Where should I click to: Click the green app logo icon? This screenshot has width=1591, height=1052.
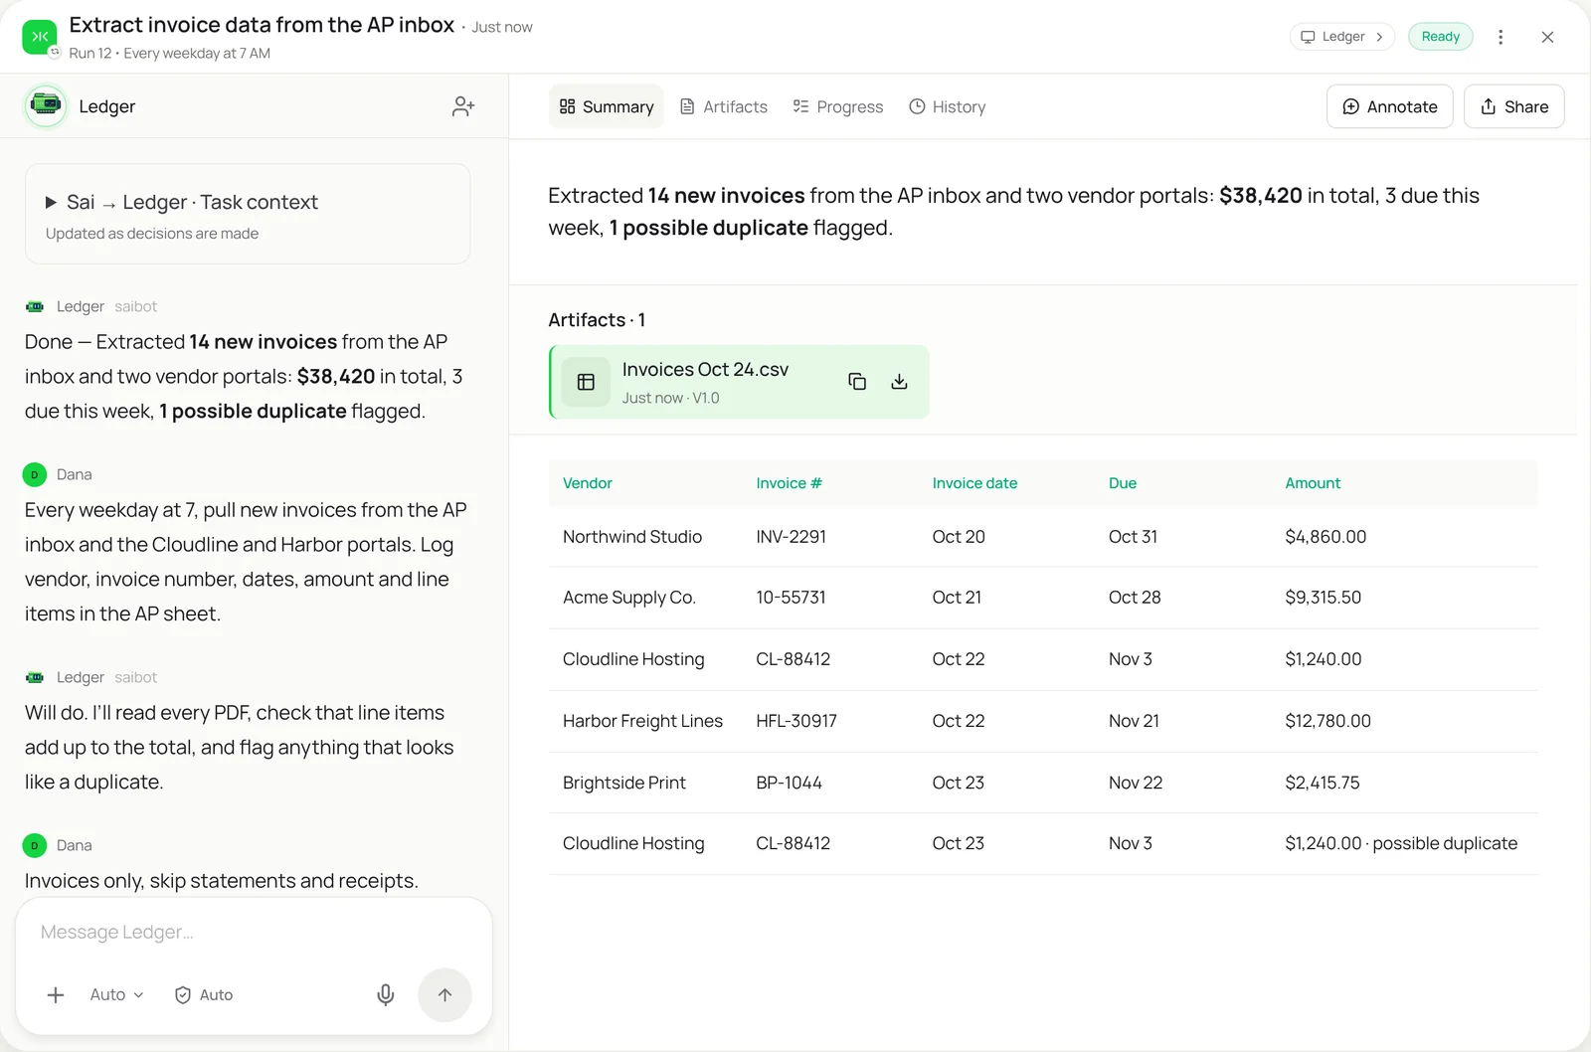pos(40,37)
